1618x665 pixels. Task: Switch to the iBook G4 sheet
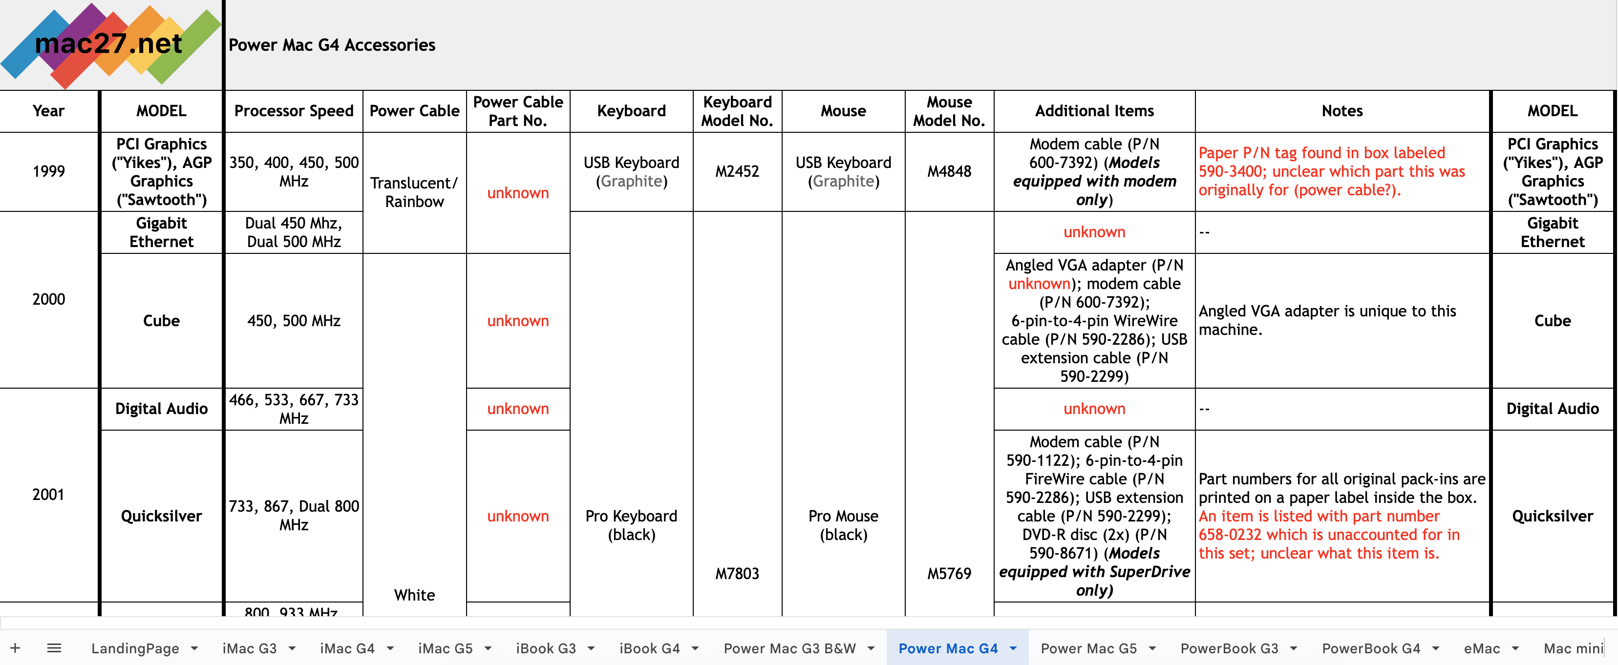pos(650,648)
